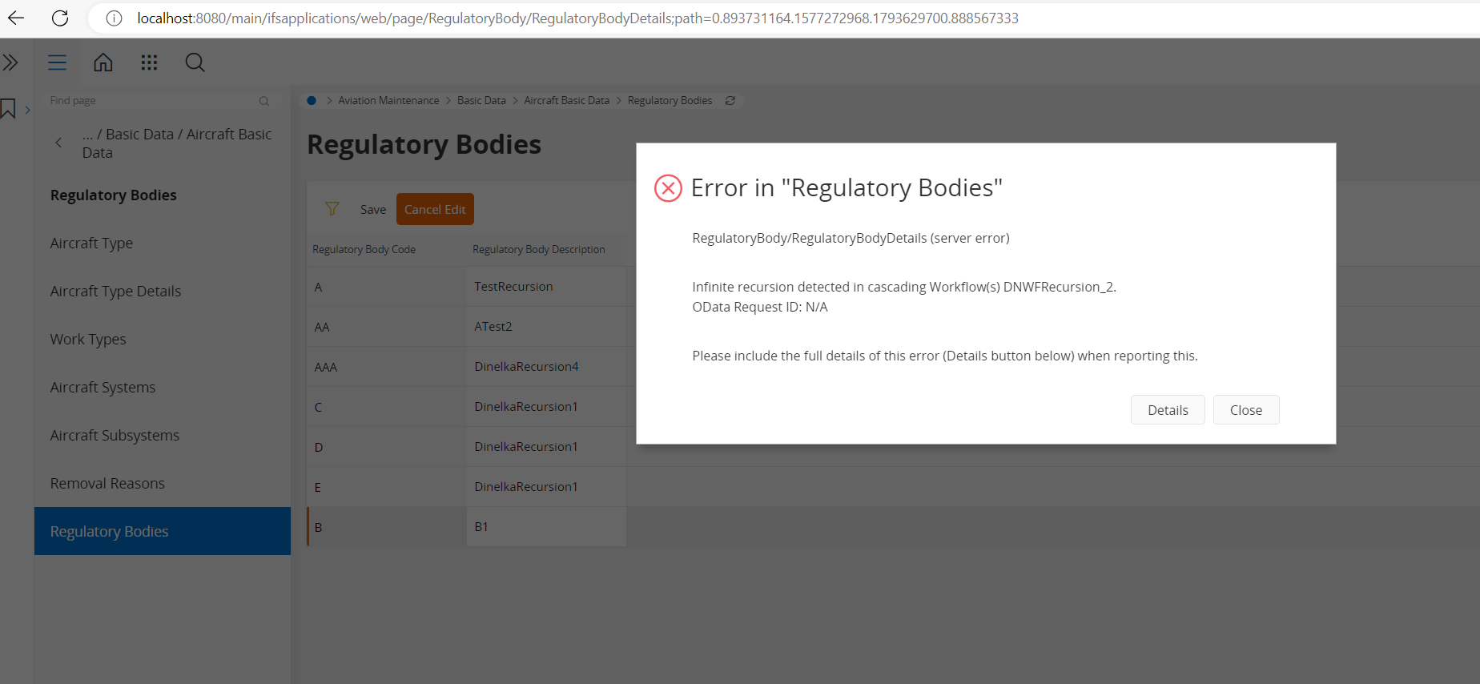This screenshot has height=684, width=1480.
Task: Navigate back using sidebar chevron
Action: coord(58,143)
